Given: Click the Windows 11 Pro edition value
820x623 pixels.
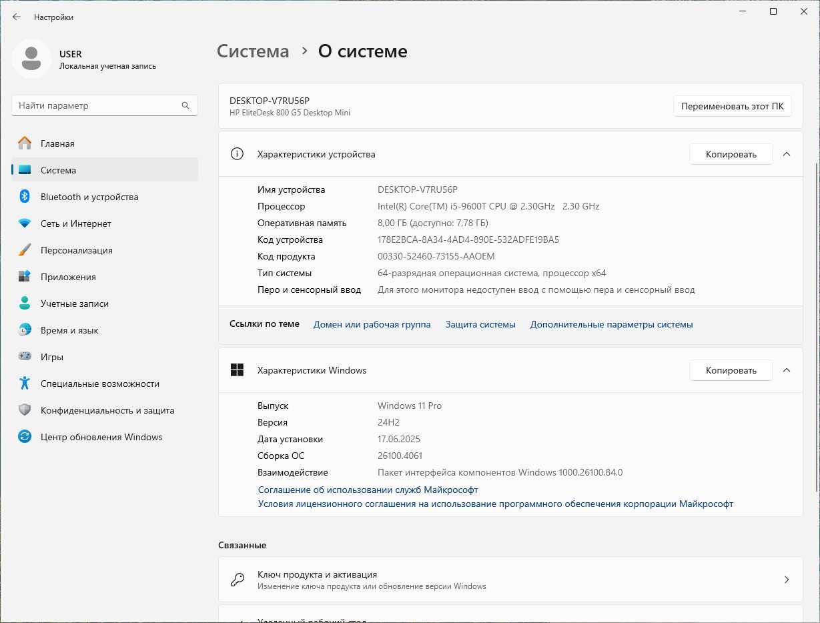Looking at the screenshot, I should pyautogui.click(x=410, y=406).
